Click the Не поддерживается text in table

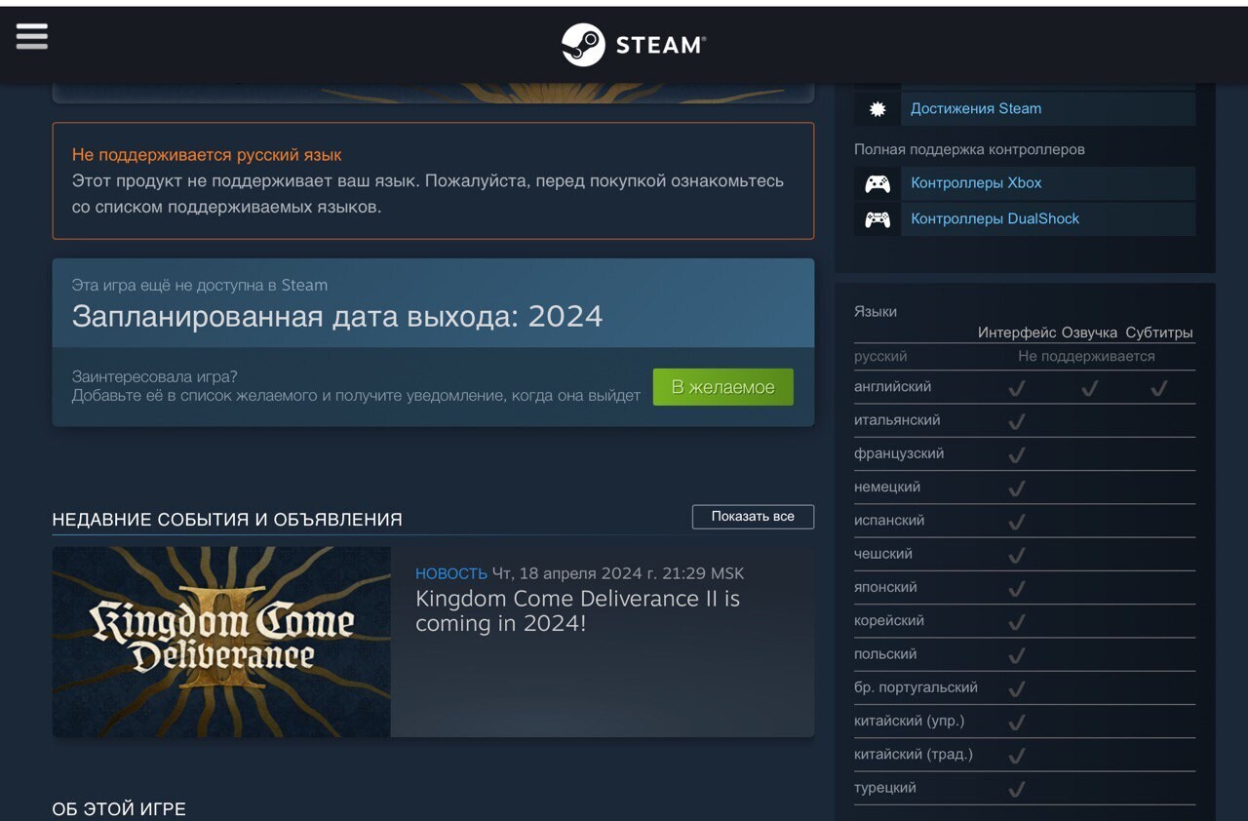[1086, 356]
